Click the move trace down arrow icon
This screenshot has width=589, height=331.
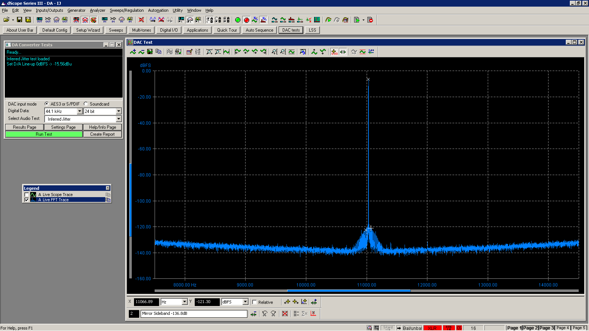tap(322, 52)
